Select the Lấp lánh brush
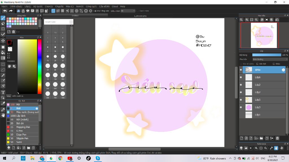 [23, 116]
